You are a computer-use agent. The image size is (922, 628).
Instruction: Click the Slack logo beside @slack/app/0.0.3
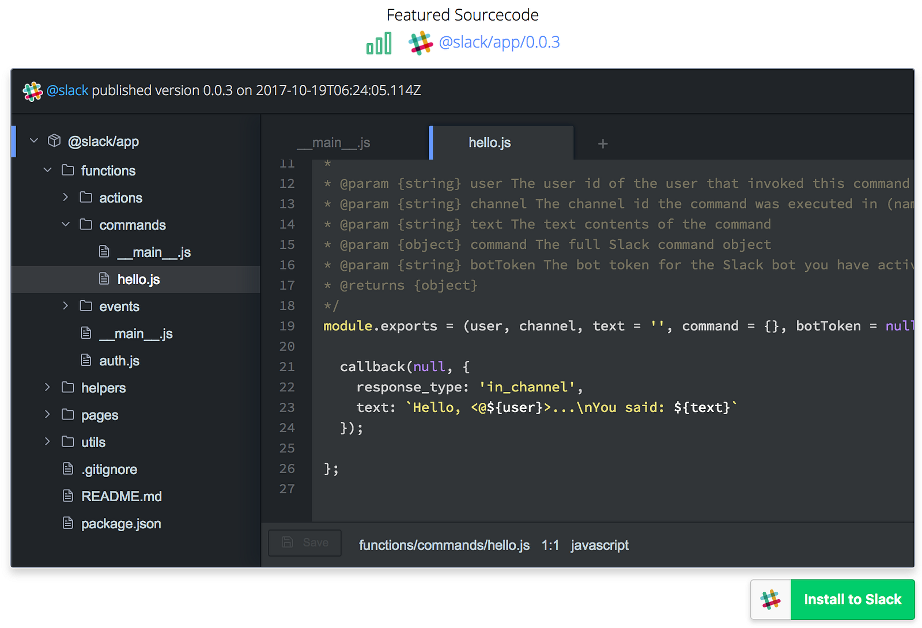pos(421,43)
